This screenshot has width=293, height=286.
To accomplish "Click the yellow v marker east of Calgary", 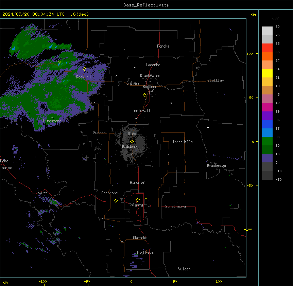I will coord(146,198).
